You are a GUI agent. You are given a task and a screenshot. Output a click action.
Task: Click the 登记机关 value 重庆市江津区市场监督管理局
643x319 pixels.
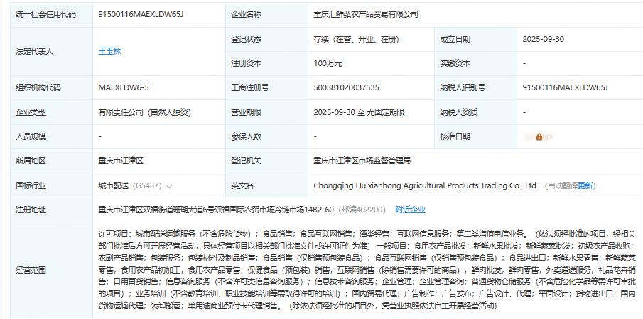click(362, 161)
